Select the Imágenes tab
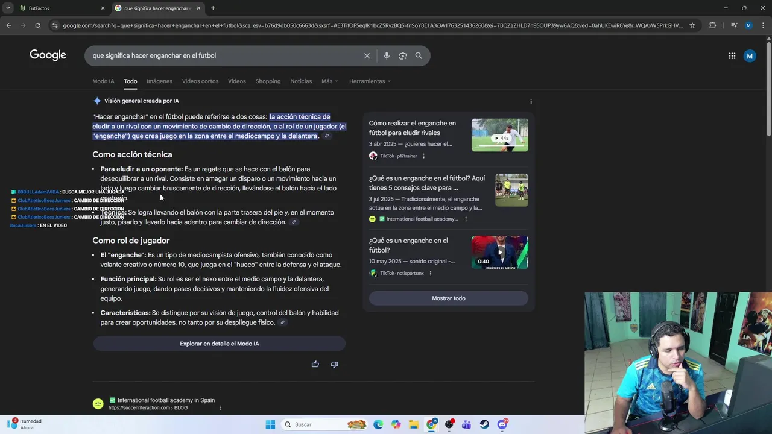This screenshot has width=772, height=434. (159, 81)
